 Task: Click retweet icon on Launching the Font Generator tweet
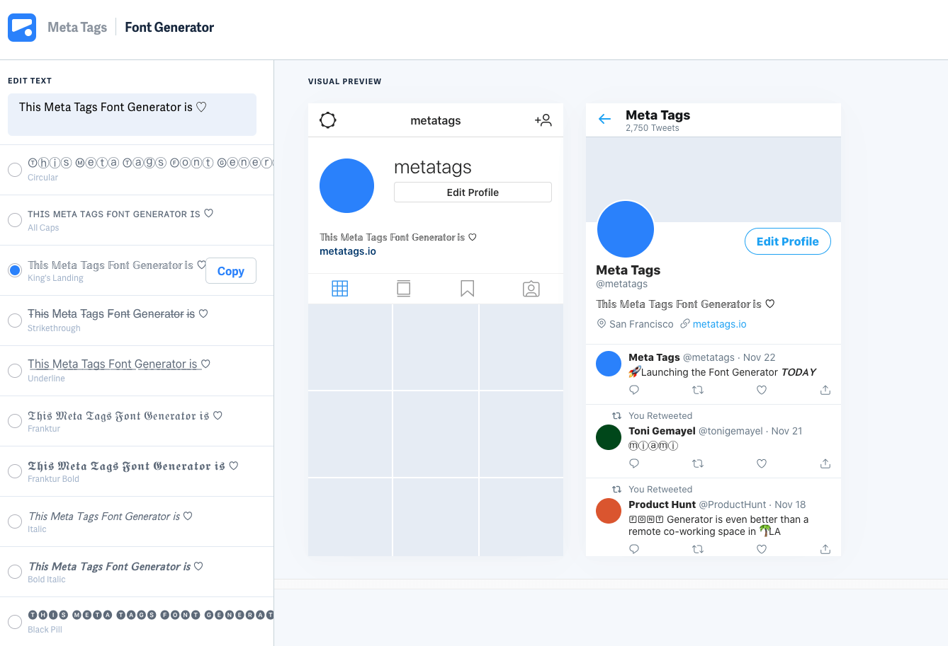coord(698,390)
